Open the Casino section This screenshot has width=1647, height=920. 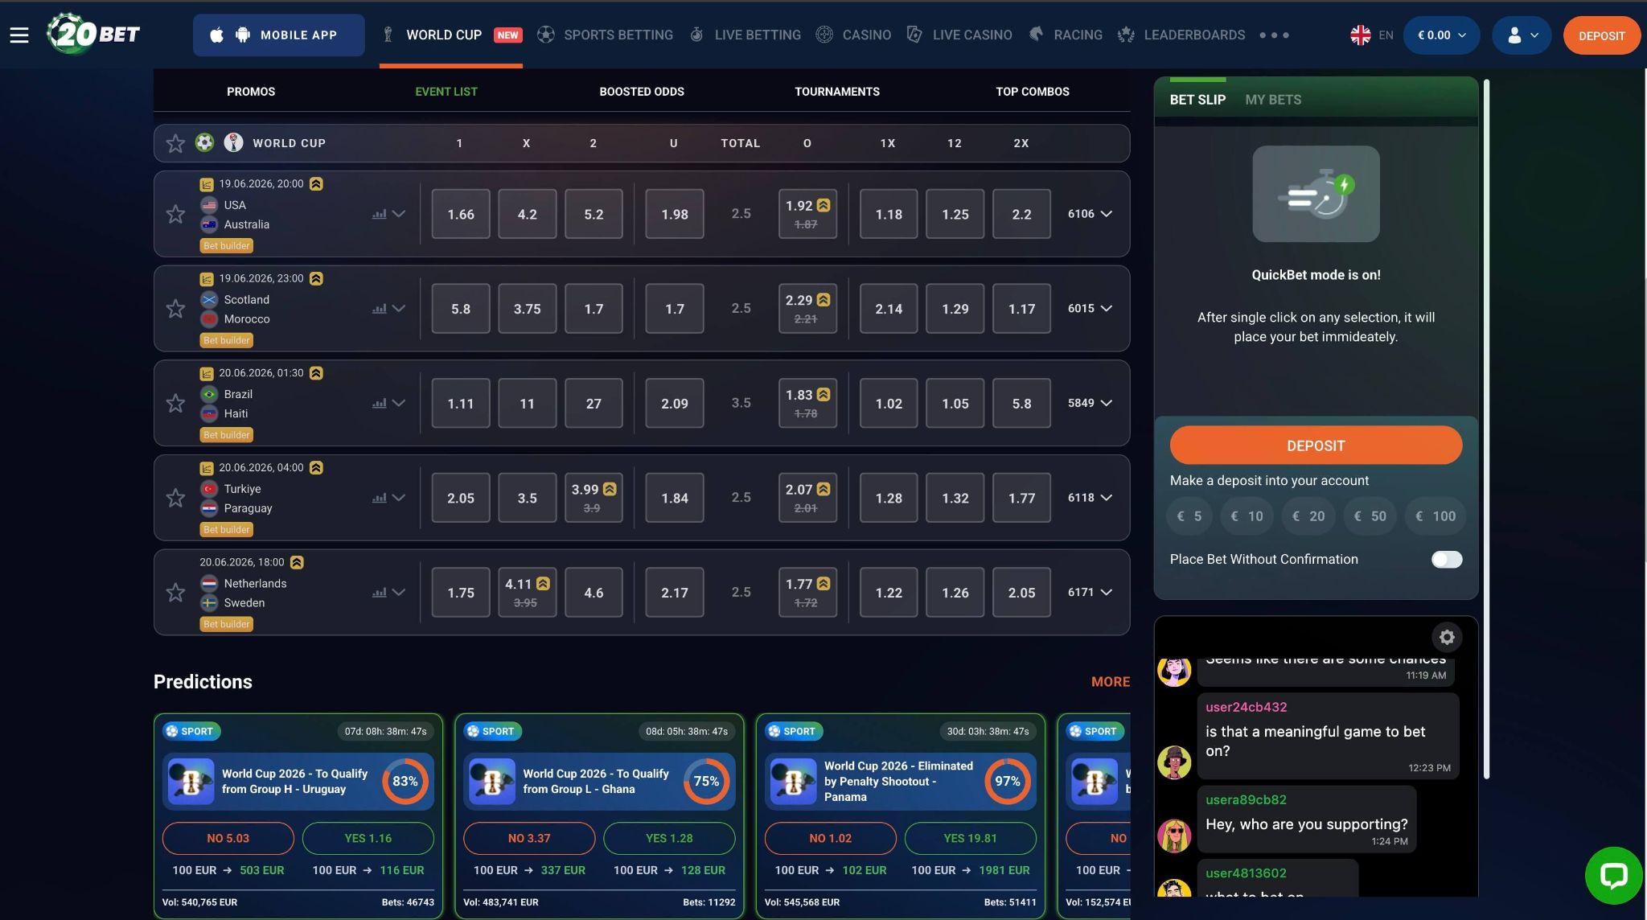click(853, 35)
